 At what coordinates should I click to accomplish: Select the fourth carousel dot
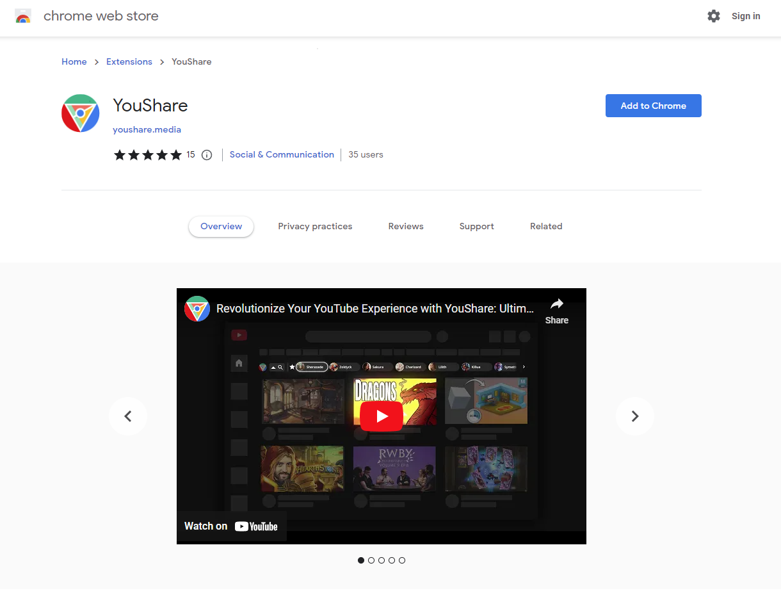tap(392, 560)
